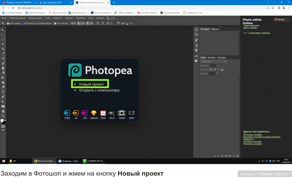Open the Brush settings panel icon
The image size is (292, 177).
[x=196, y=40]
